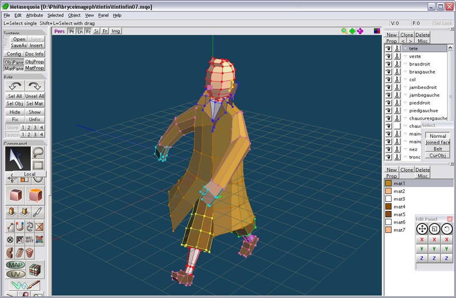The width and height of the screenshot is (456, 298).
Task: Toggle visibility of brasdroit object
Action: pos(389,64)
